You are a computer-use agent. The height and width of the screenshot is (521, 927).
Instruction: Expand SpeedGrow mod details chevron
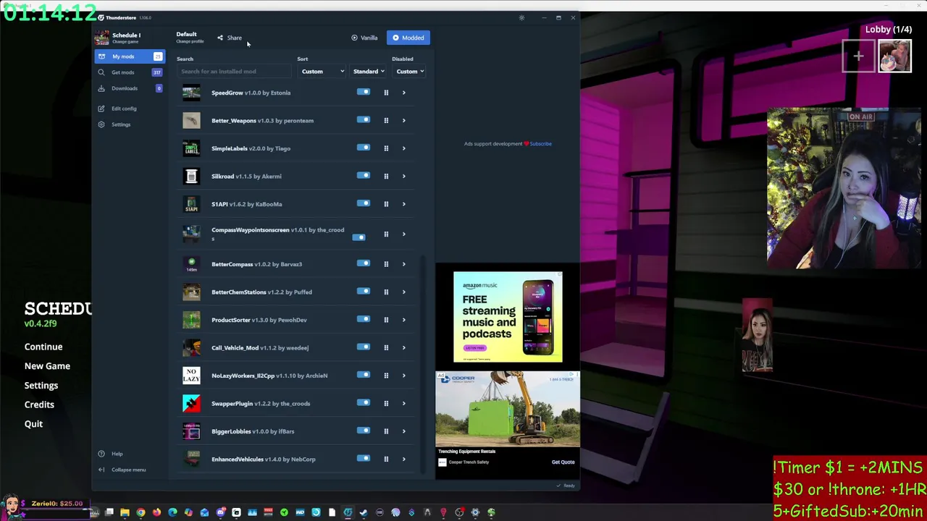403,93
